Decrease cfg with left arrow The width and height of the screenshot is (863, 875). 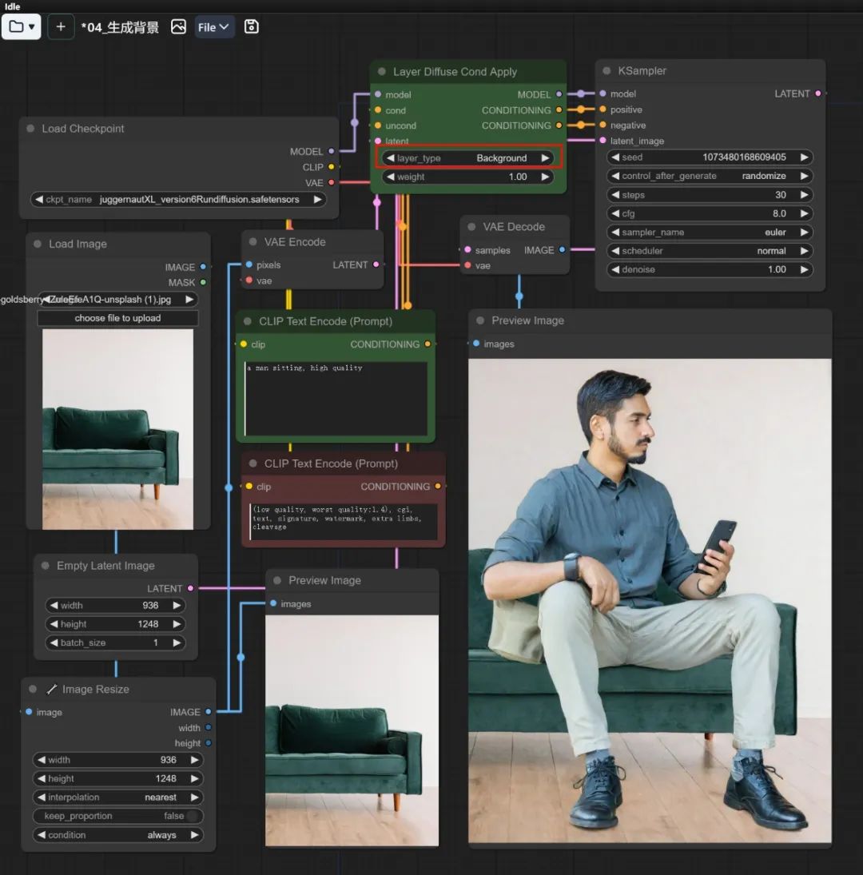point(614,213)
